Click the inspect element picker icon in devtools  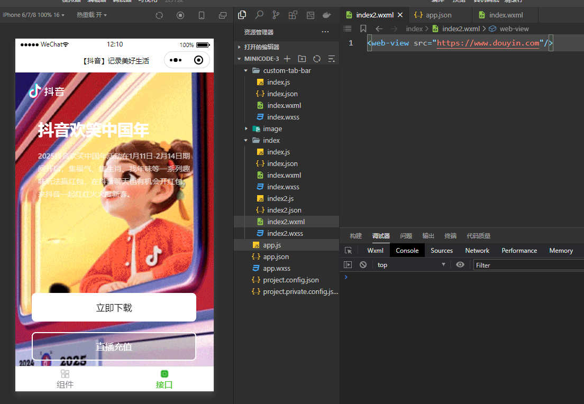coord(349,251)
